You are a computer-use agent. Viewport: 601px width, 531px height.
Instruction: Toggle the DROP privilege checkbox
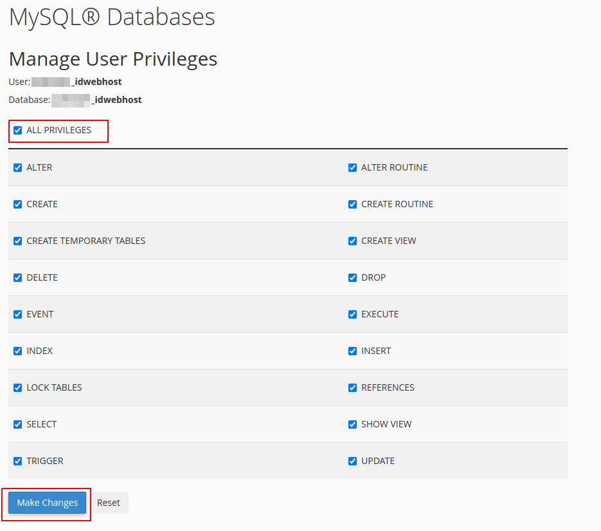pyautogui.click(x=353, y=278)
